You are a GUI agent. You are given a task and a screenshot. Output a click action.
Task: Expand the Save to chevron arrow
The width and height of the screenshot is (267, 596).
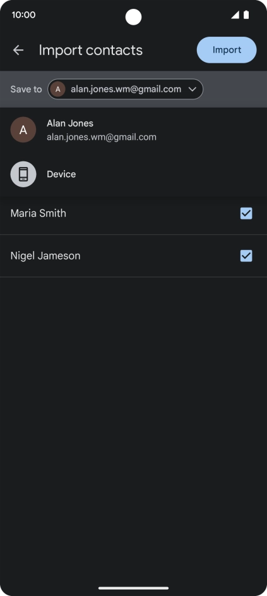193,89
